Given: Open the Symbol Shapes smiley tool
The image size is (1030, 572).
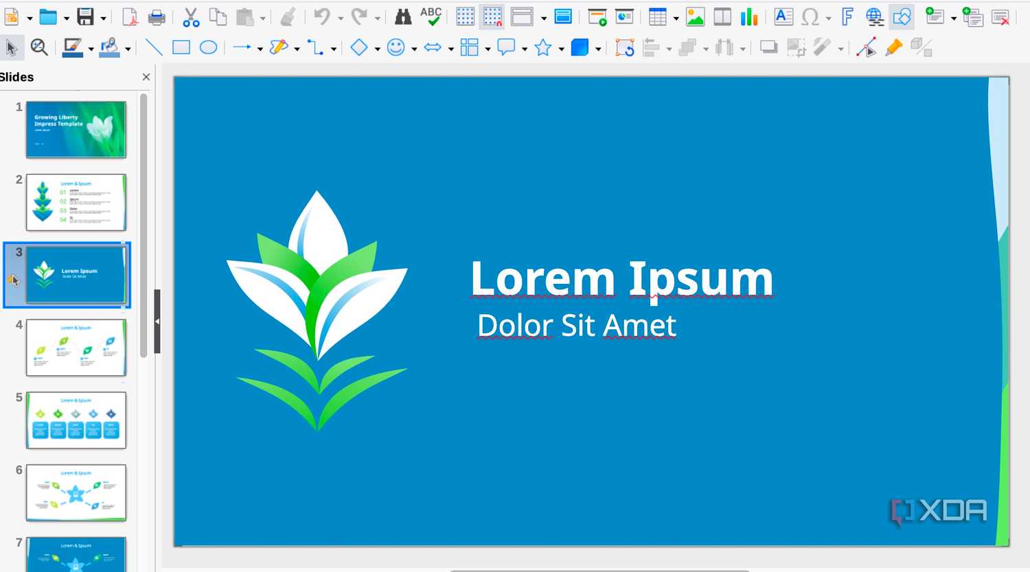Looking at the screenshot, I should pyautogui.click(x=396, y=47).
